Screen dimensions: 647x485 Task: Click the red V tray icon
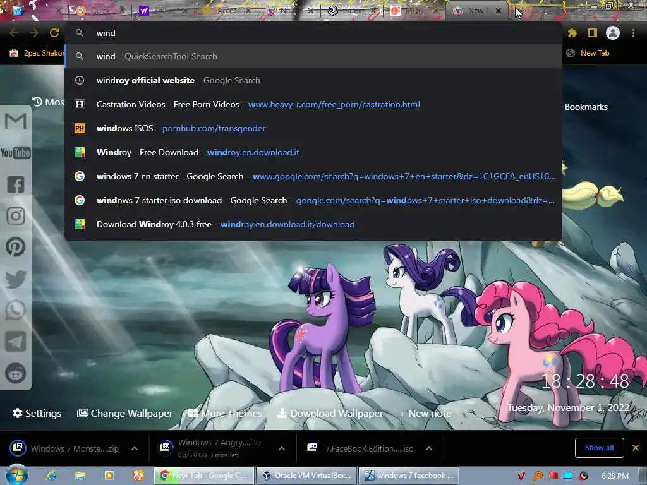point(521,476)
